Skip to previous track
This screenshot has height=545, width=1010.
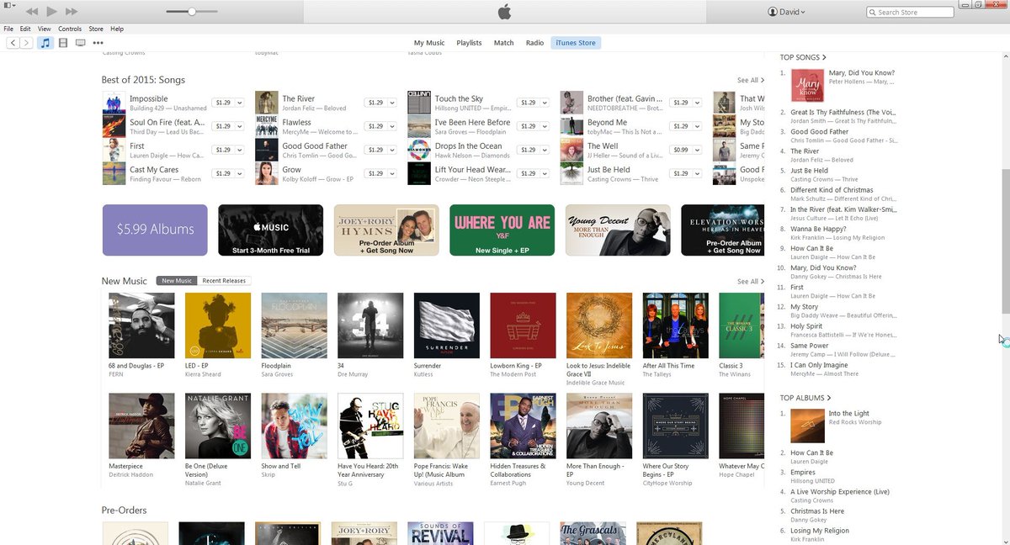pos(31,12)
